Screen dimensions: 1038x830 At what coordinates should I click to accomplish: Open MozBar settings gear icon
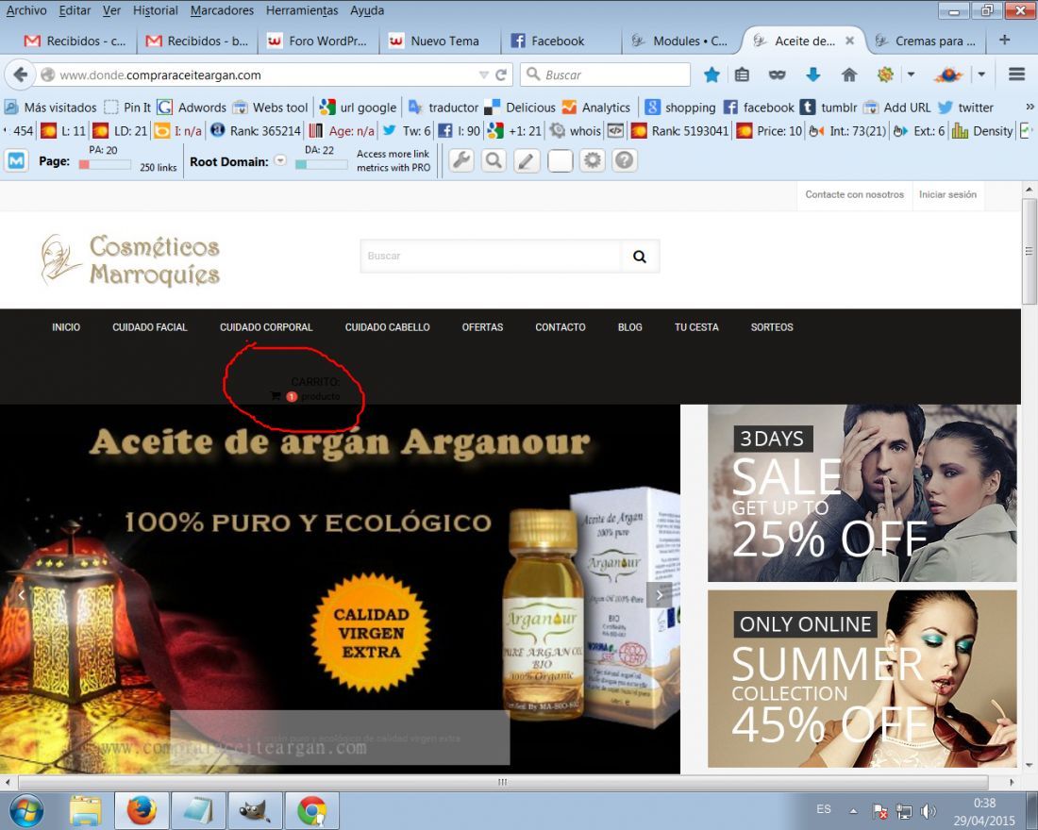pyautogui.click(x=592, y=160)
